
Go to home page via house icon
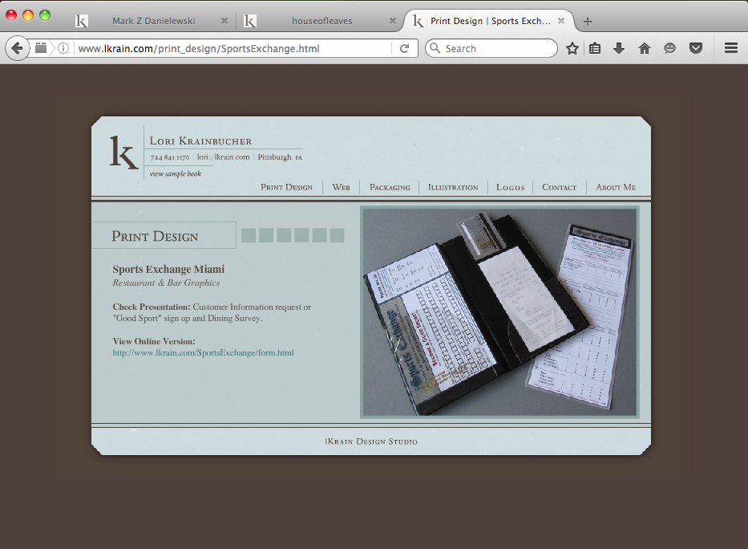(x=645, y=48)
